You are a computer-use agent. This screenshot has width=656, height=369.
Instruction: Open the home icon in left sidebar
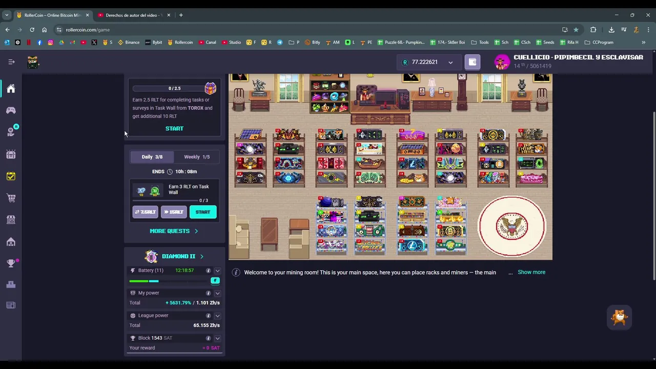pyautogui.click(x=11, y=89)
